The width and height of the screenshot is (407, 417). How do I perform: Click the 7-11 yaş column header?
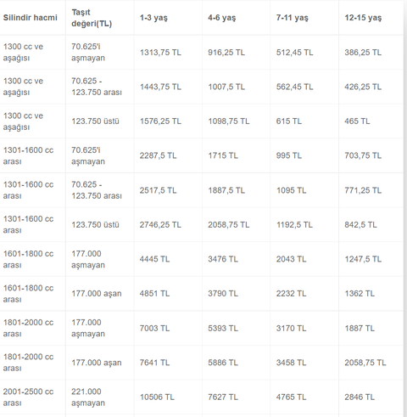pyautogui.click(x=293, y=18)
